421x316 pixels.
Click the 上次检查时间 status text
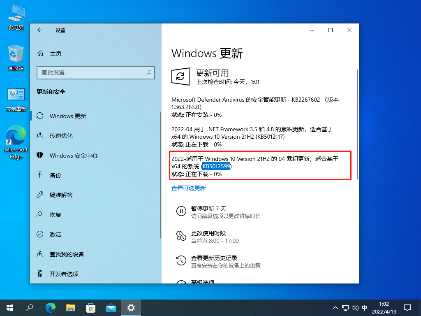point(228,82)
